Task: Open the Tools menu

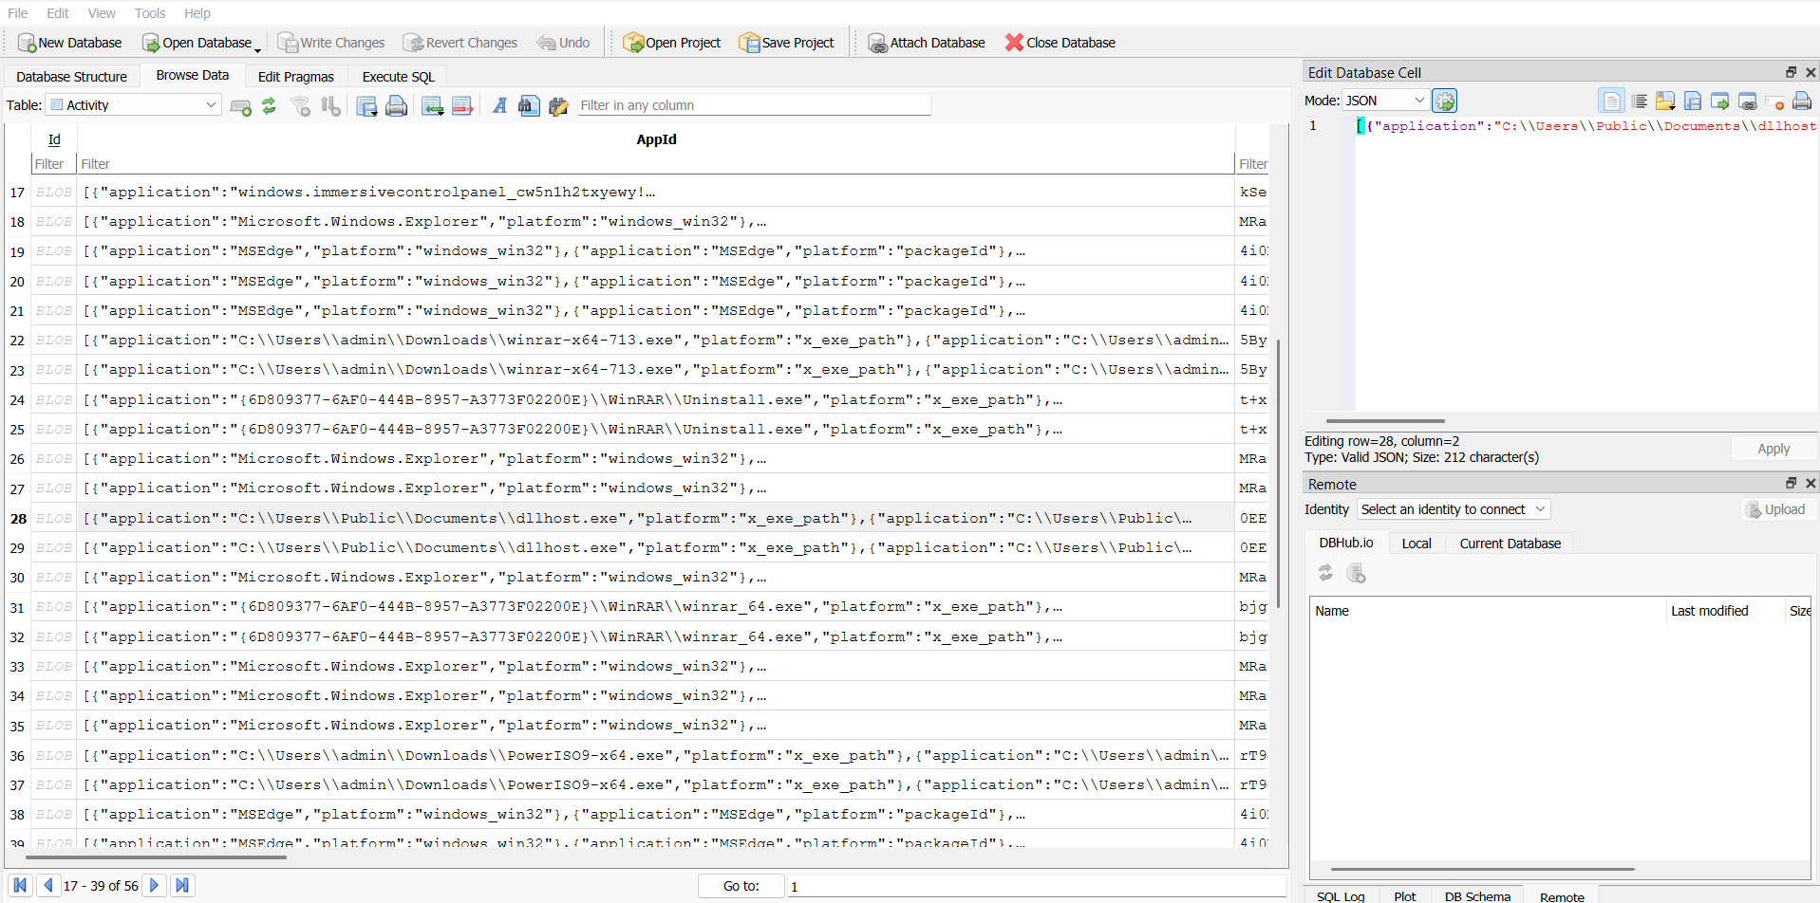Action: (149, 13)
